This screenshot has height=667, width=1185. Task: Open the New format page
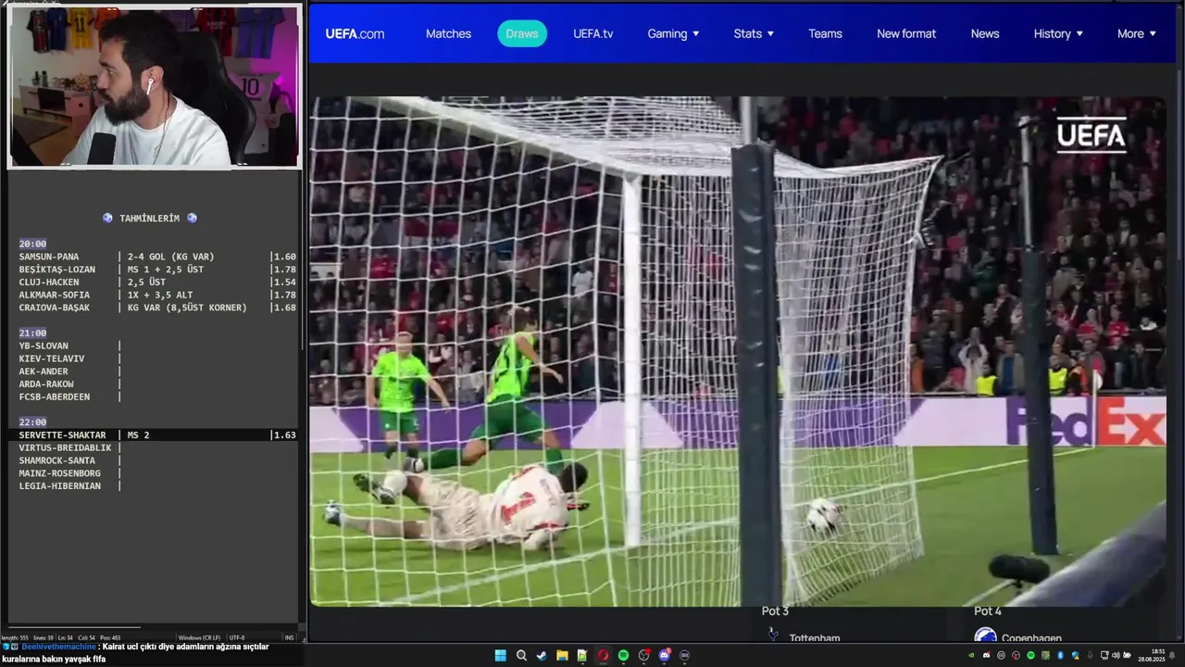pos(906,33)
